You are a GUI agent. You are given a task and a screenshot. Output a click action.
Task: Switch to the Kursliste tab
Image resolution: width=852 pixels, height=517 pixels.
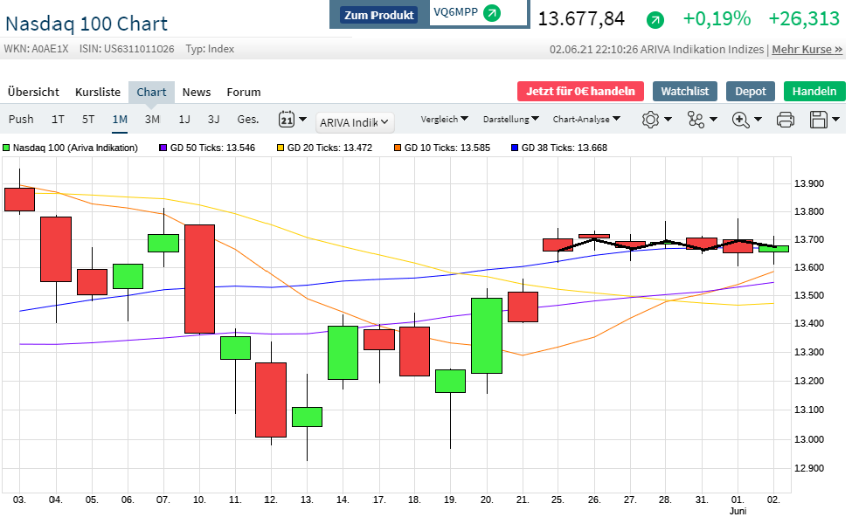click(98, 92)
